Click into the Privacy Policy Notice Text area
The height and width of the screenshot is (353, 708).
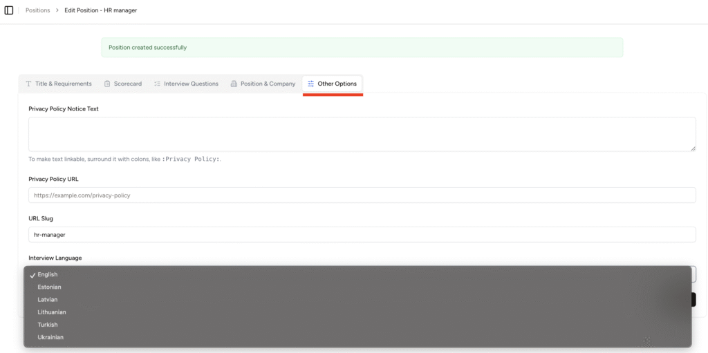click(362, 134)
